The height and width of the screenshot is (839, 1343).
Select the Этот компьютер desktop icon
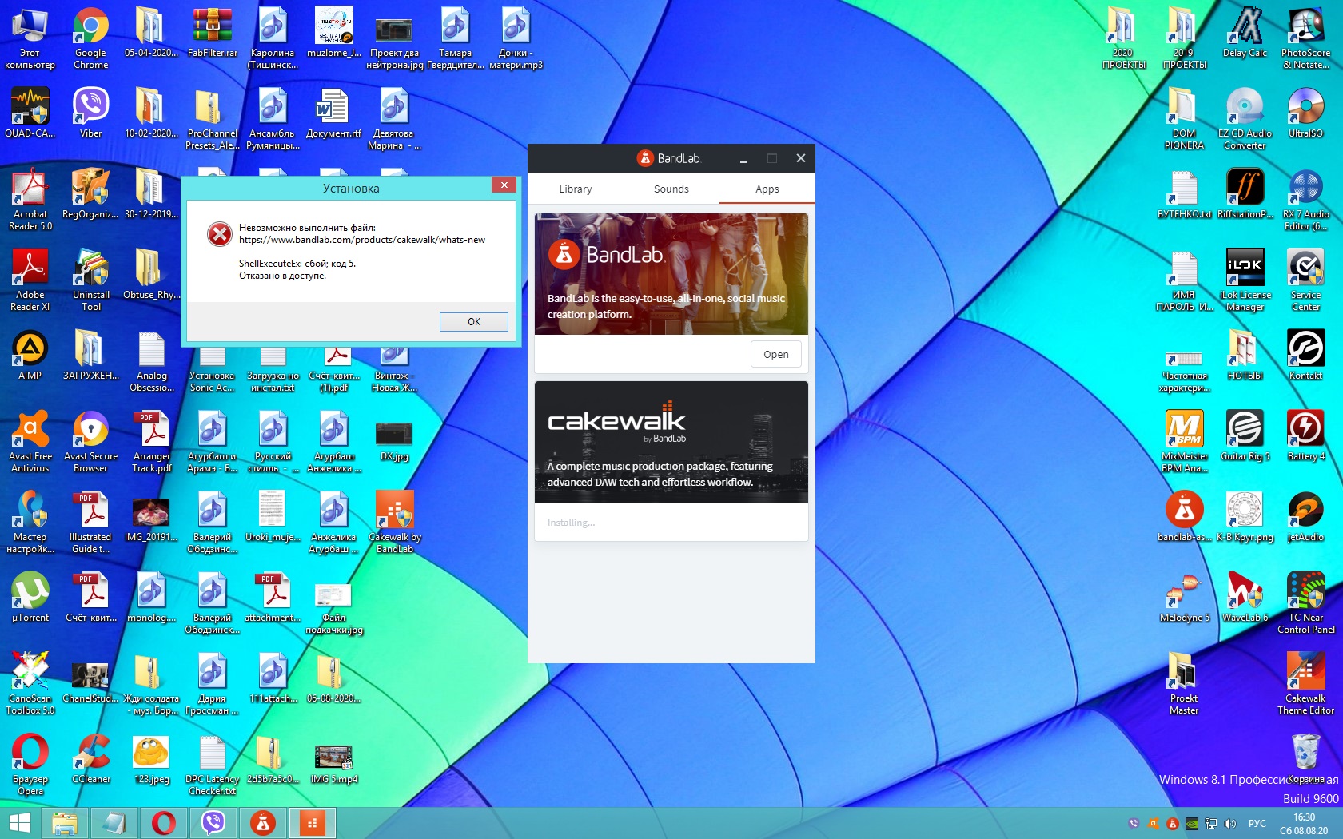click(30, 38)
